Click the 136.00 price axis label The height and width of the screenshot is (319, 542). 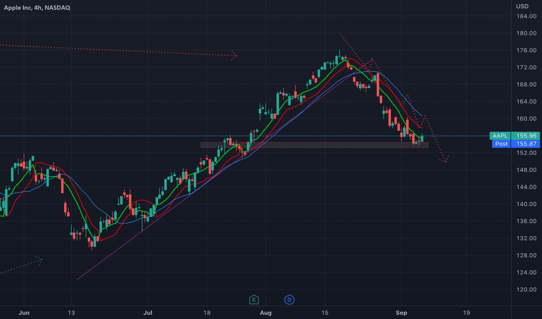pyautogui.click(x=526, y=221)
